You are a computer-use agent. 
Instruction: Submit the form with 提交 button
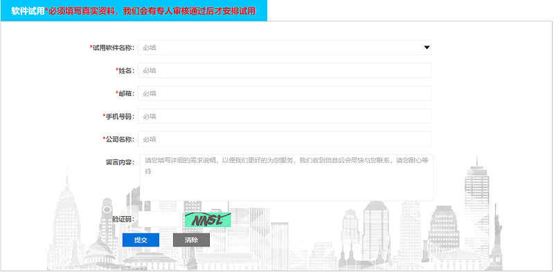(141, 240)
